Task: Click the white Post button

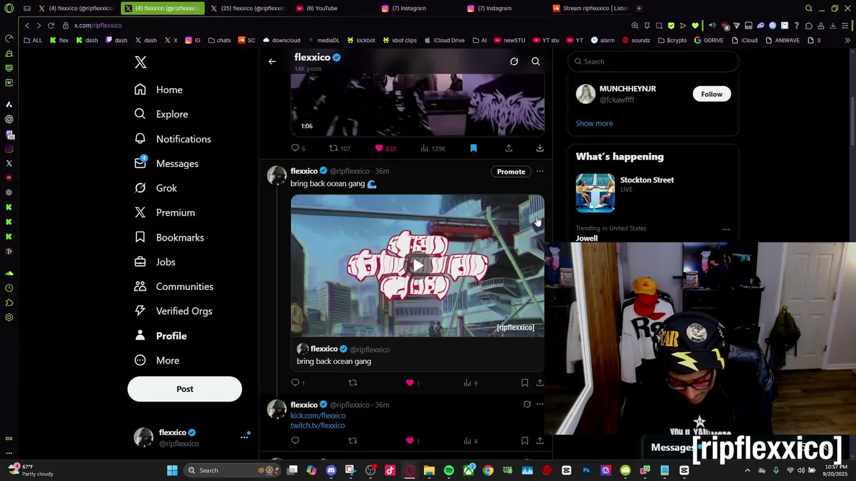Action: click(185, 389)
